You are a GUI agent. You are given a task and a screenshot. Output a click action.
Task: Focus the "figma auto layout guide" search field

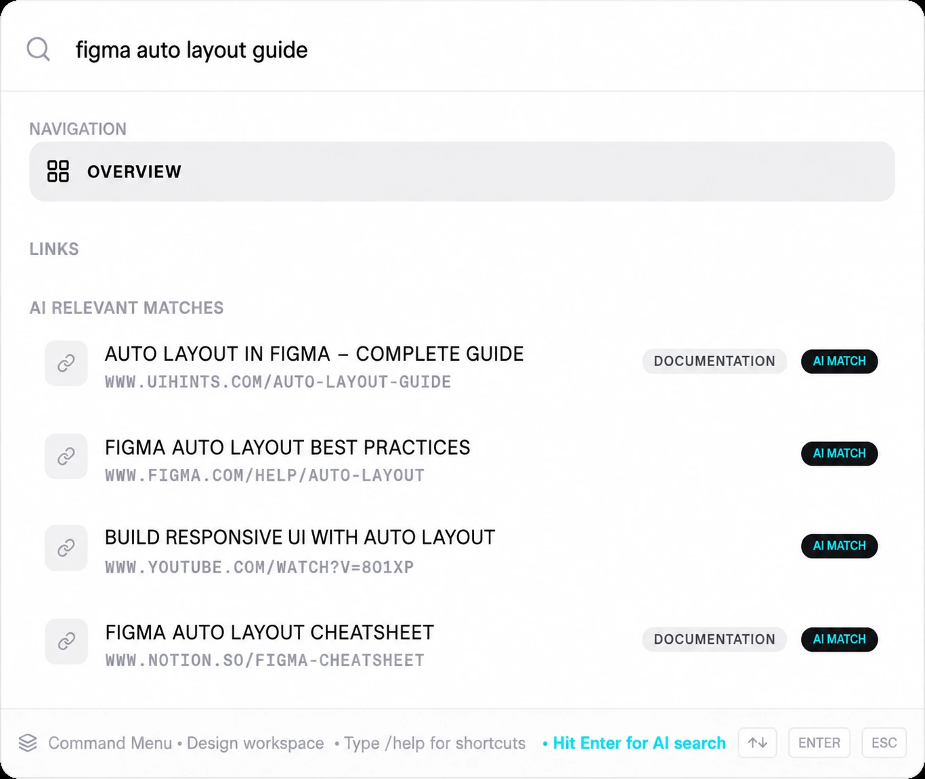tap(462, 49)
